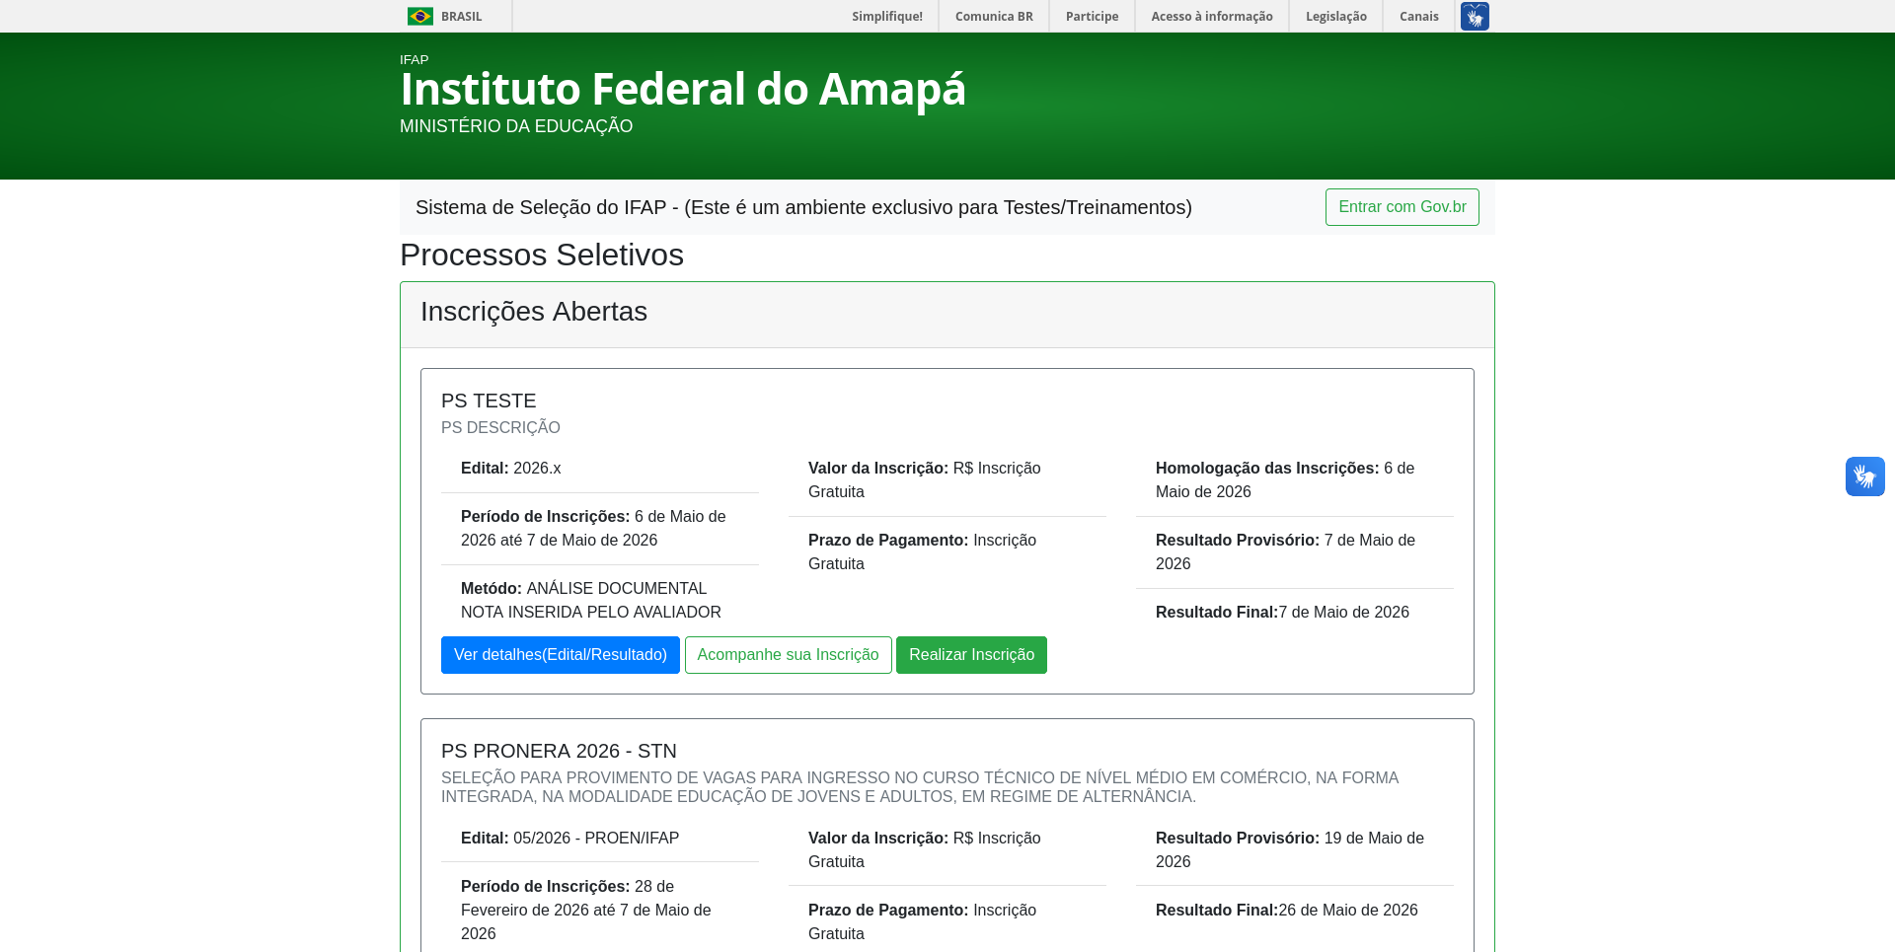Click Sistema de Seleção do IFAP banner text
Viewport: 1895px width, 952px height.
803,207
